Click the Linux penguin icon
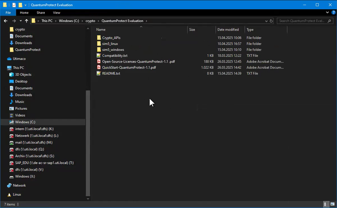The image size is (337, 208). coord(9,195)
